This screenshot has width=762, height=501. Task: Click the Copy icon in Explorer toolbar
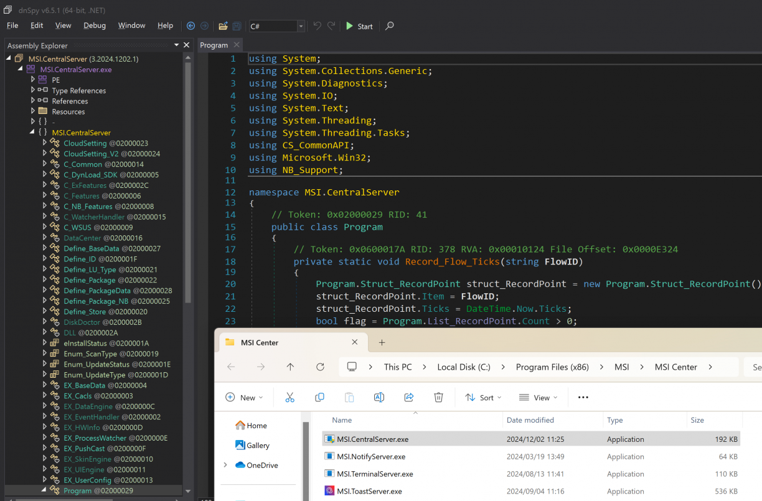pyautogui.click(x=319, y=398)
